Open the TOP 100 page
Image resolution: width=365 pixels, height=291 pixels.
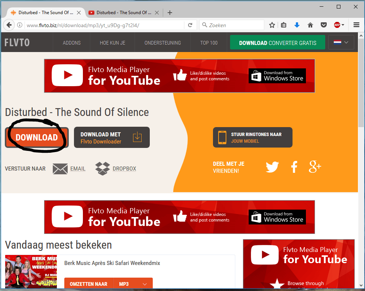click(209, 43)
